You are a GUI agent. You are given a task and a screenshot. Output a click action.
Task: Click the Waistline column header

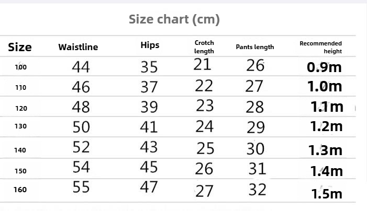[x=78, y=47]
